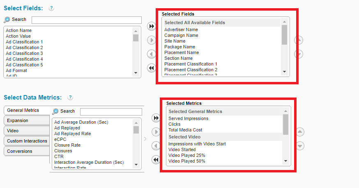
Task: Add selected field with single-right arrow
Action: (151, 40)
